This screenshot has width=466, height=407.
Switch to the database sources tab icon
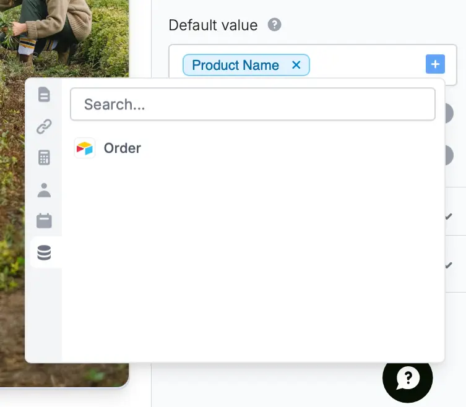coord(44,252)
